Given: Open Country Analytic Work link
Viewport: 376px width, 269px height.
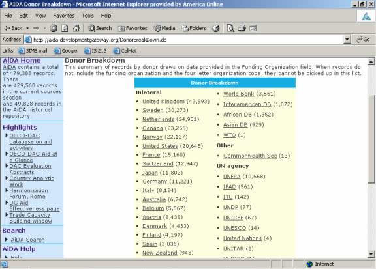Looking at the screenshot, I should [x=31, y=181].
